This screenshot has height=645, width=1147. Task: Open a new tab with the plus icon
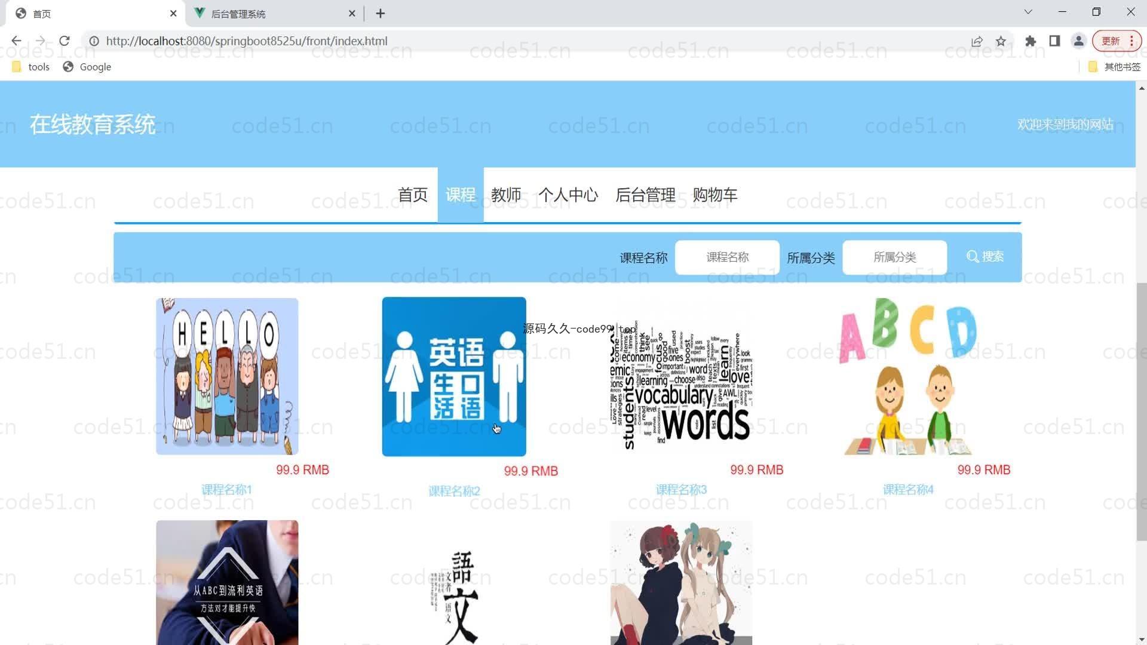[x=381, y=13]
